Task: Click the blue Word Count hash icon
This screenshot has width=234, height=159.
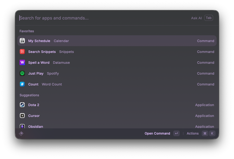Action: (22, 84)
